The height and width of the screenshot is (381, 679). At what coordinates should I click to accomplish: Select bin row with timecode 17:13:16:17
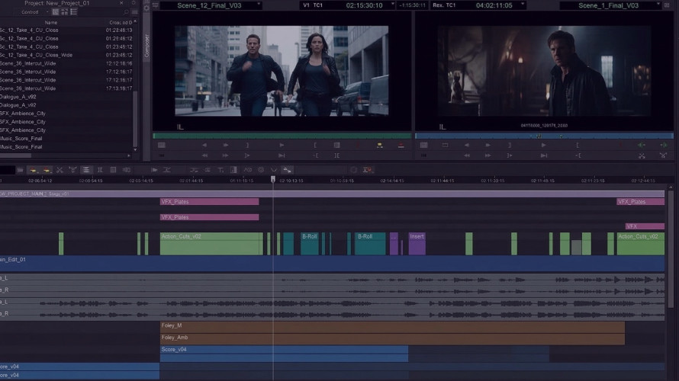click(68, 88)
